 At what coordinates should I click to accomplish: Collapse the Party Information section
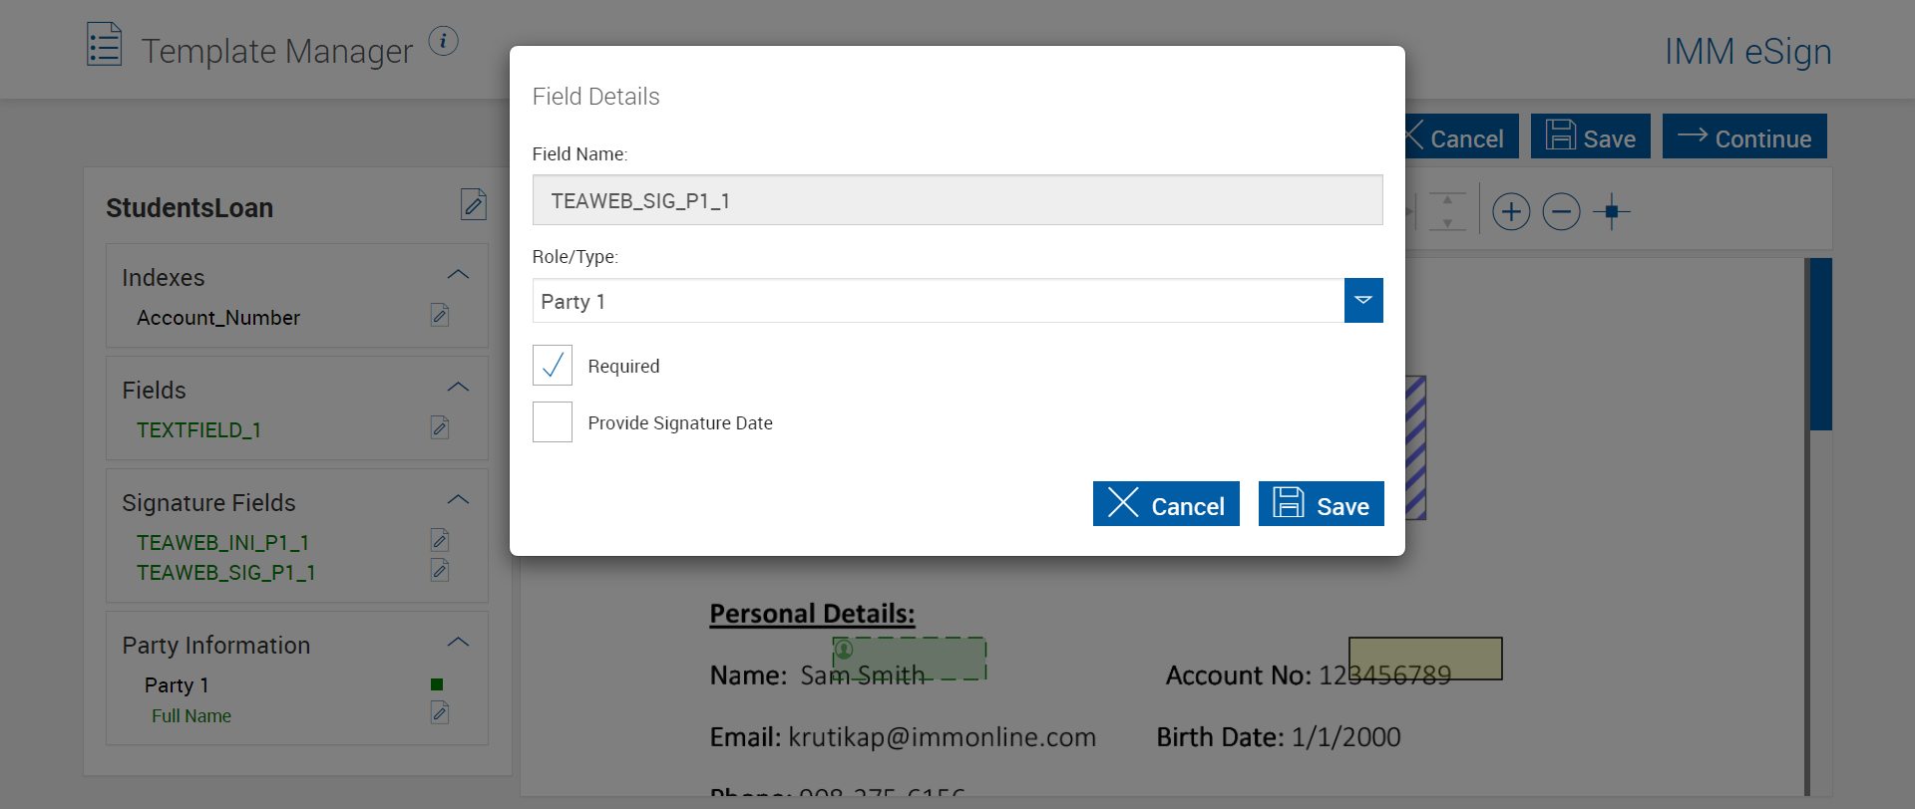tap(458, 643)
